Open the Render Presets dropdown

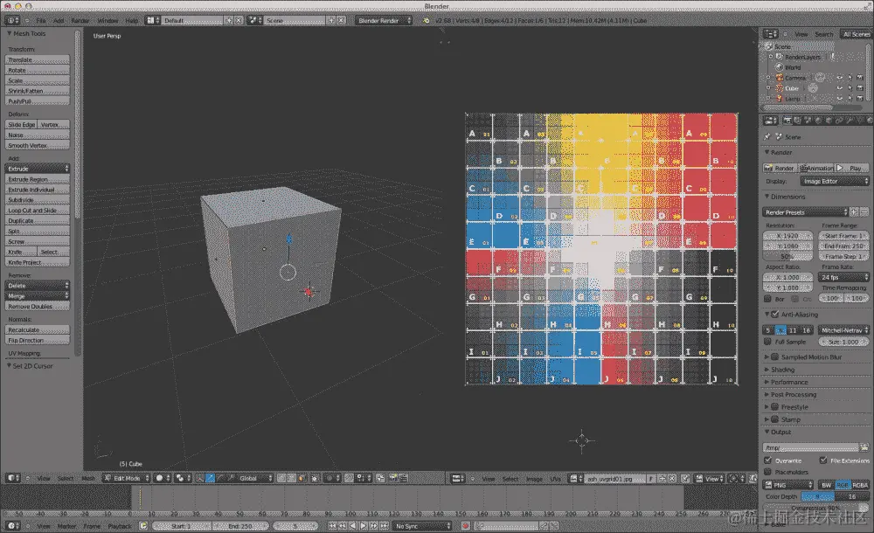click(x=805, y=212)
